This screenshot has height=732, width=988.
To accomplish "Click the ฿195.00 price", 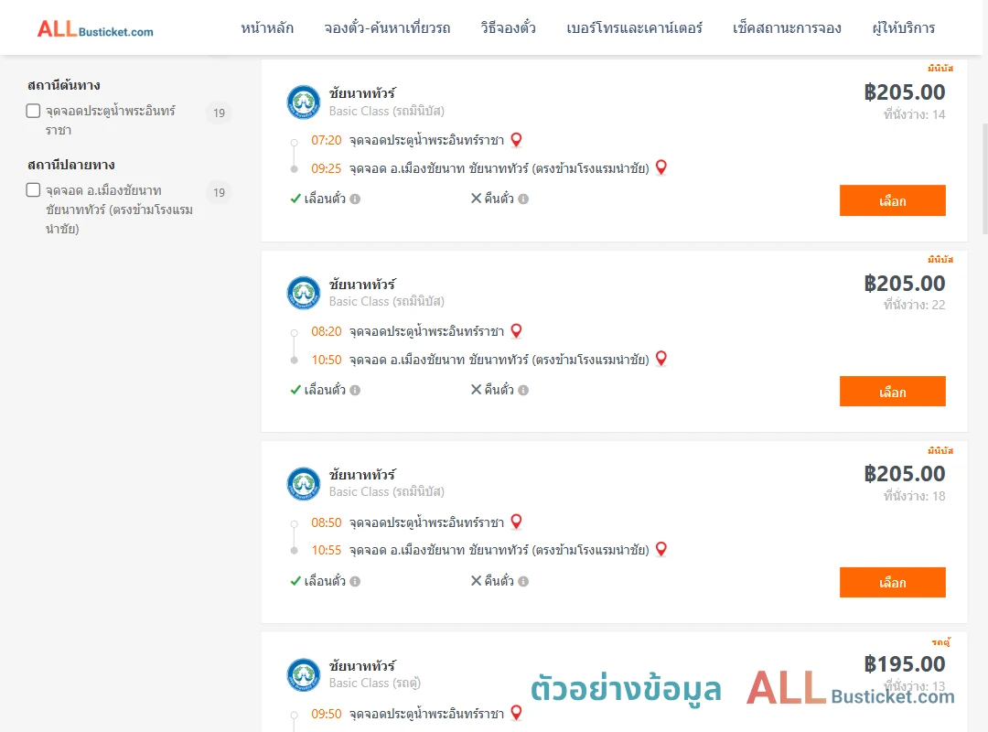I will click(904, 664).
